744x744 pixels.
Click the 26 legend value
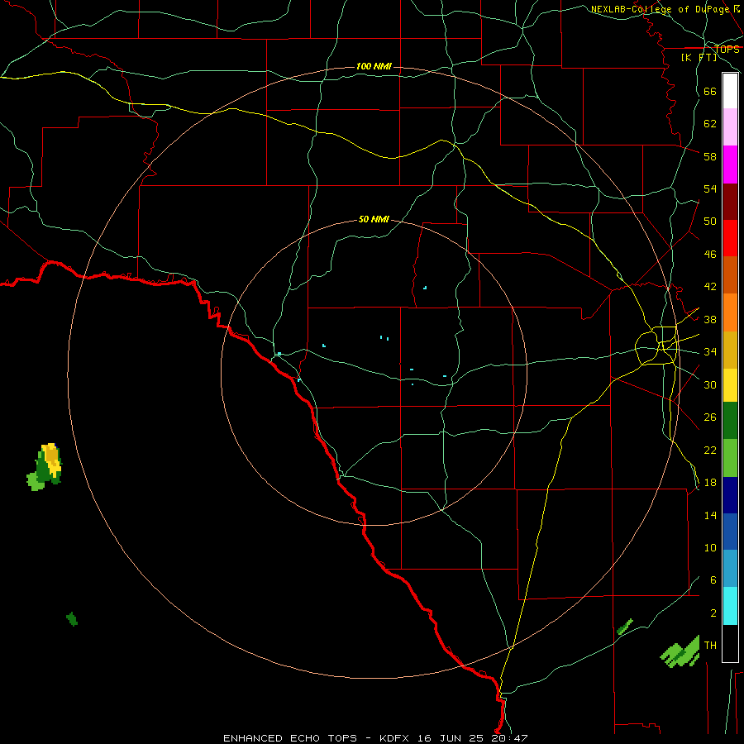coord(710,417)
